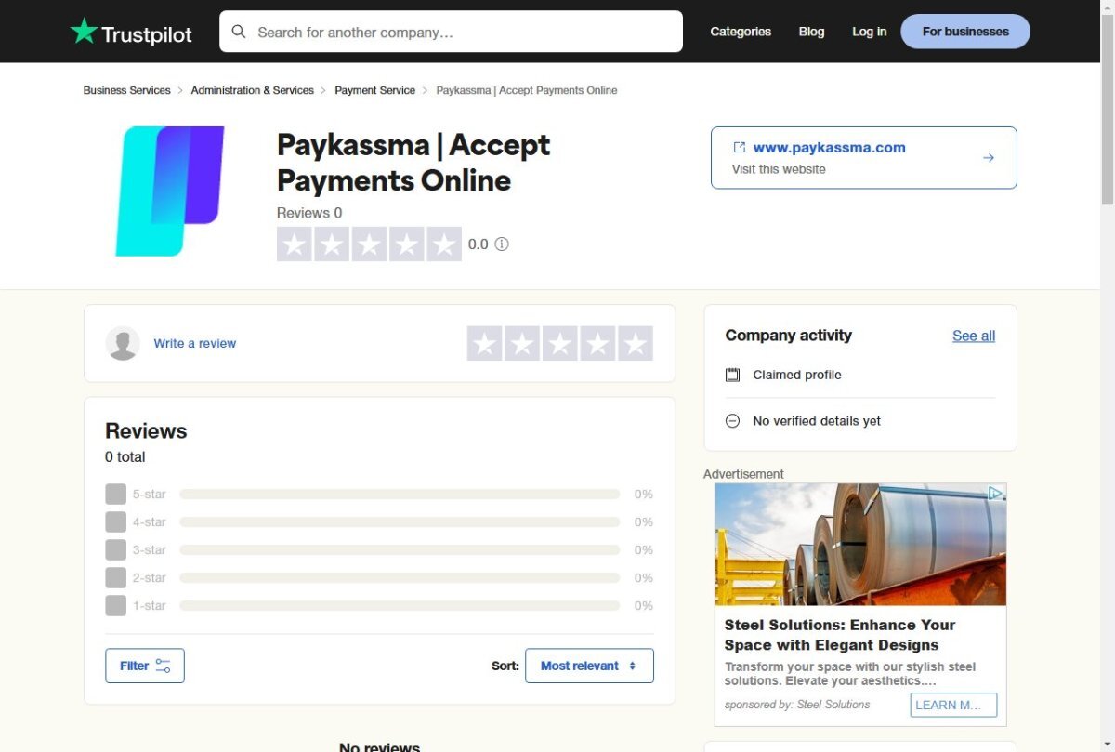
Task: Open the Most relevant sort dropdown
Action: pos(589,666)
